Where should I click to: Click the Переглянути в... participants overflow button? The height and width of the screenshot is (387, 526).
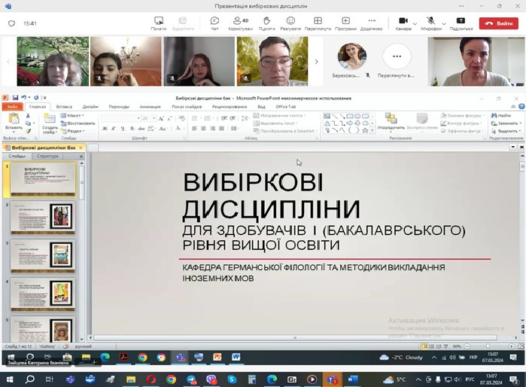tap(397, 57)
